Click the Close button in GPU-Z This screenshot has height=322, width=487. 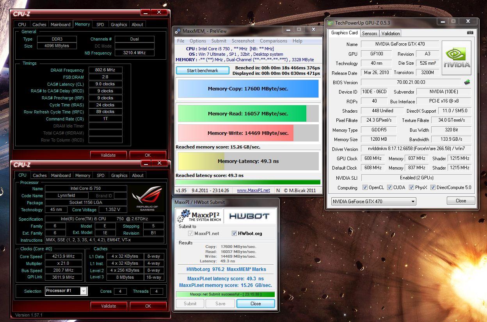[x=461, y=201]
